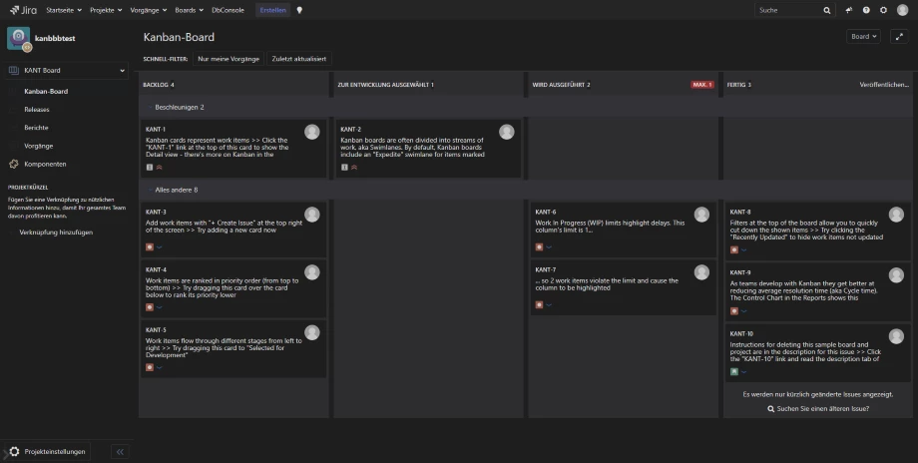Image resolution: width=918 pixels, height=463 pixels.
Task: Click Suchen Sie einen älteren Issue link
Action: click(822, 408)
